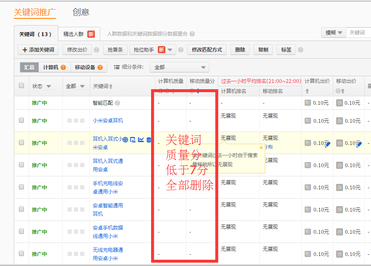Screen dimensions: 371x266
Task: Switch to 创意 main tab
Action: [81, 12]
